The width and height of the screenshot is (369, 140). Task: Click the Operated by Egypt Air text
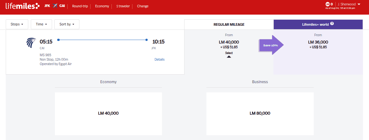56,64
